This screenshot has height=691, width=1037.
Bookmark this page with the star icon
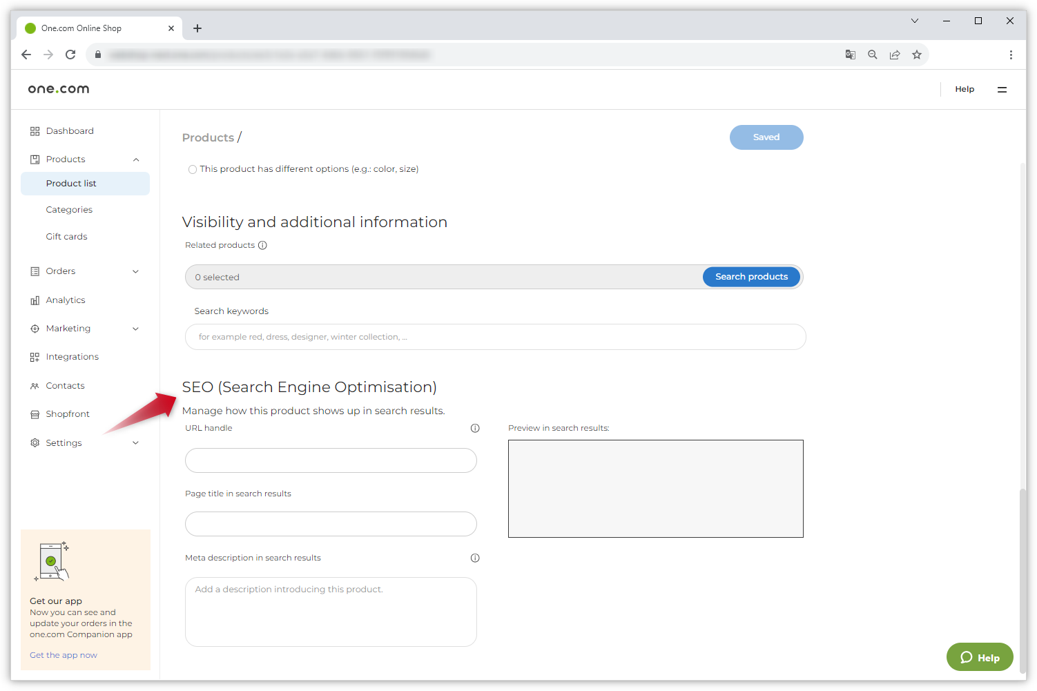point(917,55)
